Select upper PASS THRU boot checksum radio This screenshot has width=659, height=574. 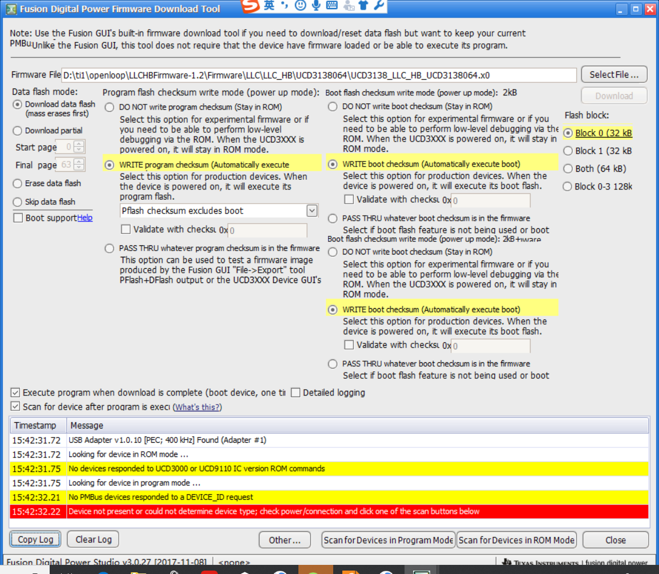[x=333, y=219]
